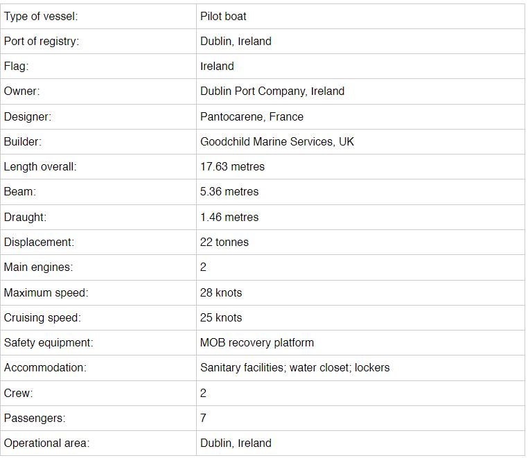Select the "Pantocarene, France" designer cell
Screen dimensions: 528x458
point(252,116)
